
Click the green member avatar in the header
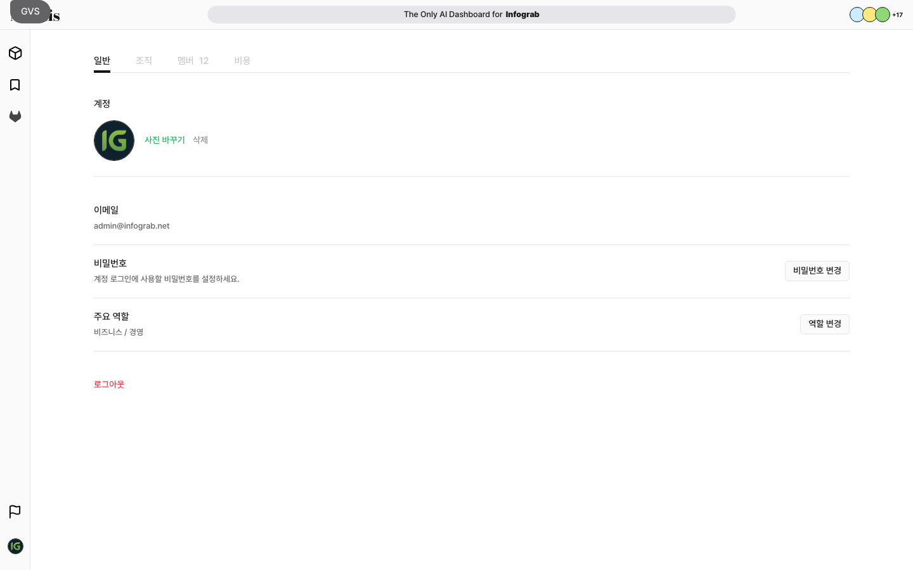click(883, 15)
